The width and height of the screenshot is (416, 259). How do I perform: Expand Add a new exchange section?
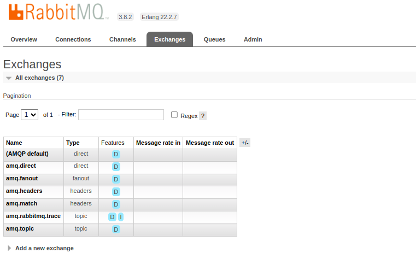(x=44, y=248)
